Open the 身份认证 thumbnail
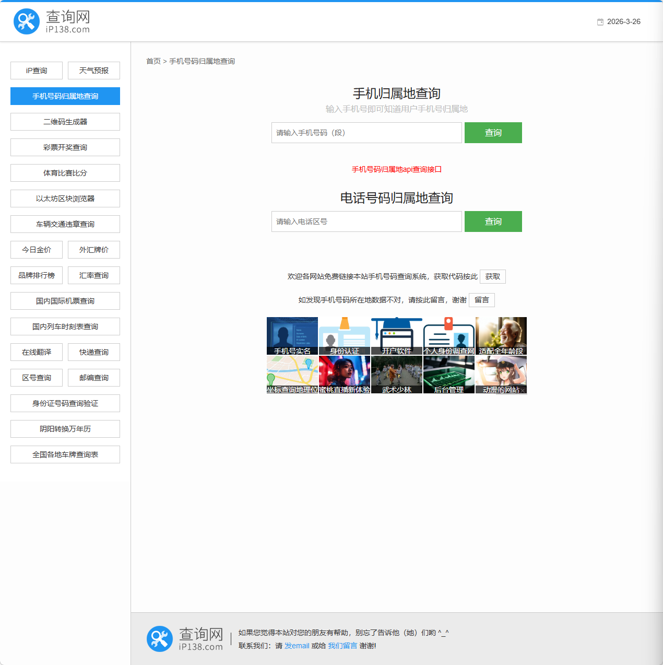Screen dimensions: 663x665 344,335
